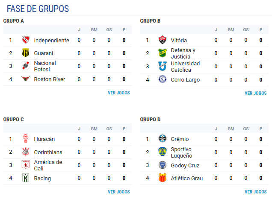This screenshot has height=199, width=272.
Task: Select the Nacional Potosí team name
Action: point(45,66)
